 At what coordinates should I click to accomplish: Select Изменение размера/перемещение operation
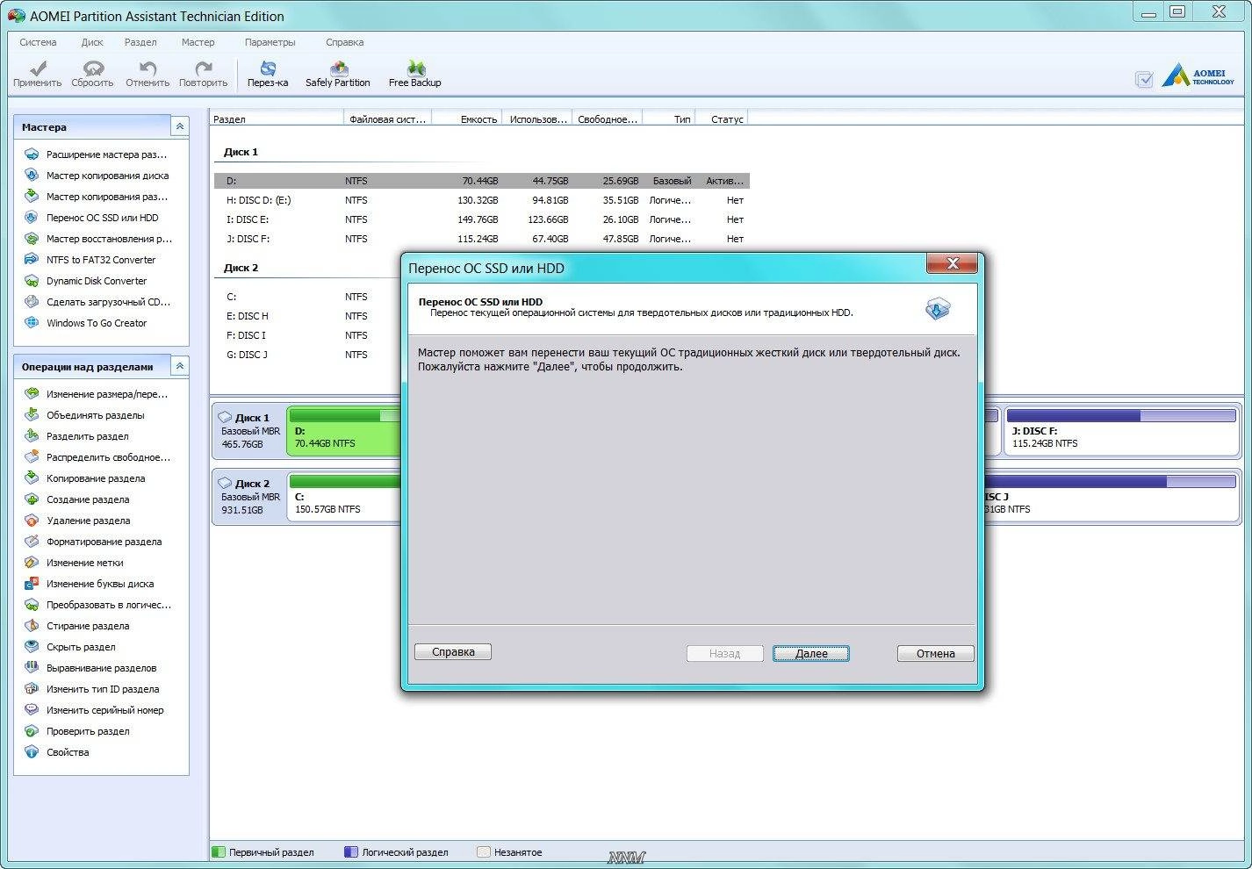[x=97, y=394]
